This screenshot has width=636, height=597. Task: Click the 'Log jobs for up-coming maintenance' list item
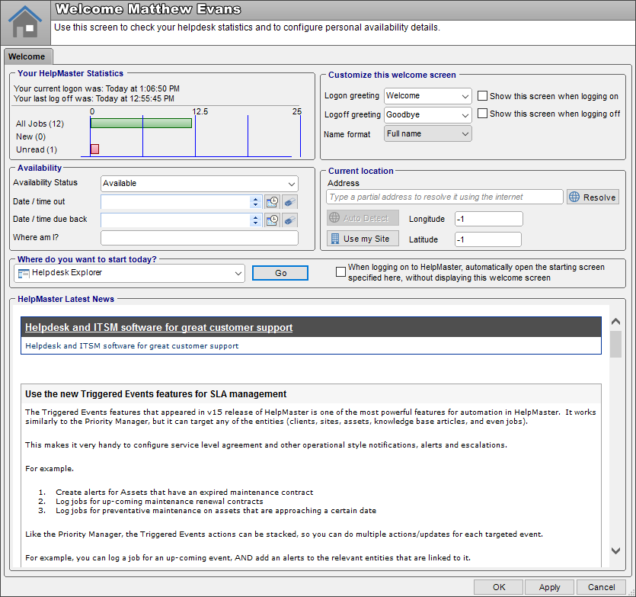159,502
